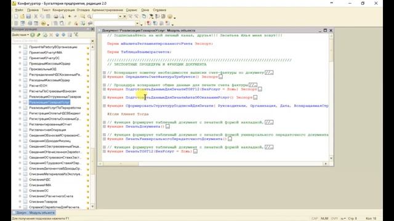Click in the configuration tree search field
Viewport: 394px width, 221px height.
(x=51, y=41)
